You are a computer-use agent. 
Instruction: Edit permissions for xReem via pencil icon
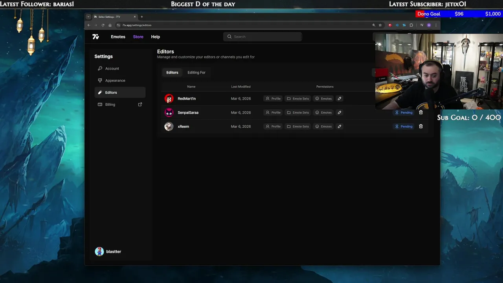point(340,127)
